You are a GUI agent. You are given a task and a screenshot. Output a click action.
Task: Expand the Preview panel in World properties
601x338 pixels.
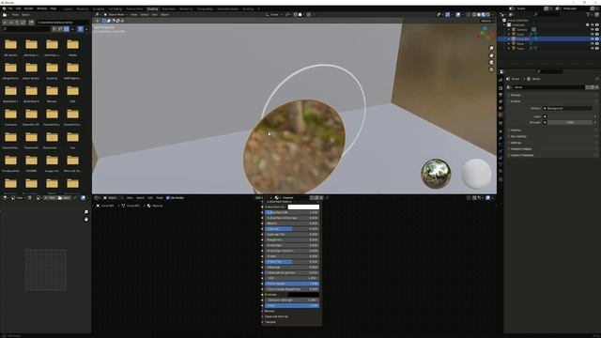point(516,95)
